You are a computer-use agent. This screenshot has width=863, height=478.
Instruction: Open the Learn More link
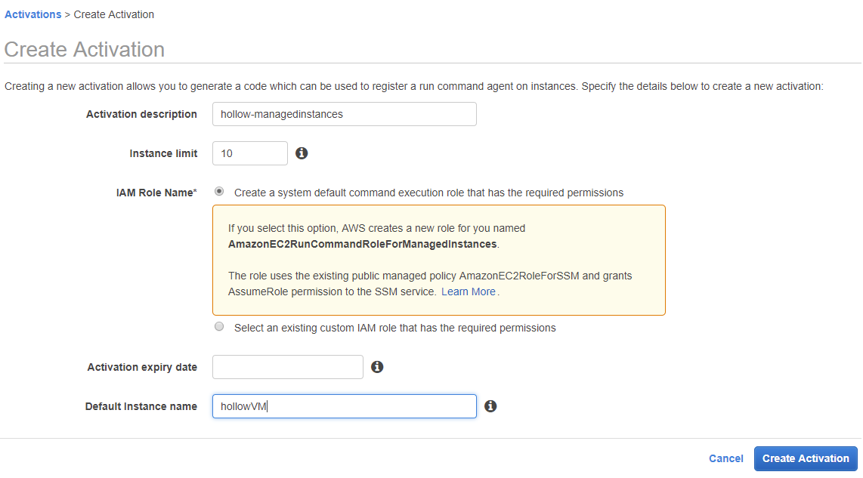(x=469, y=291)
